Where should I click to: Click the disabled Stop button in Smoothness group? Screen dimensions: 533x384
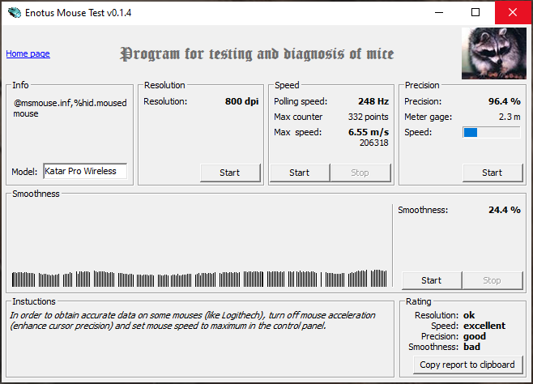point(492,280)
